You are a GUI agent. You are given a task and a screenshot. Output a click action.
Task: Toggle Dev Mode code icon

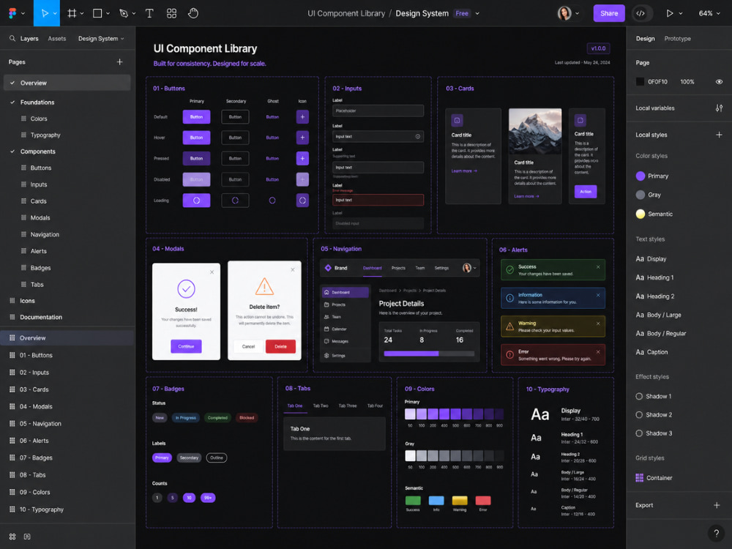click(x=640, y=13)
